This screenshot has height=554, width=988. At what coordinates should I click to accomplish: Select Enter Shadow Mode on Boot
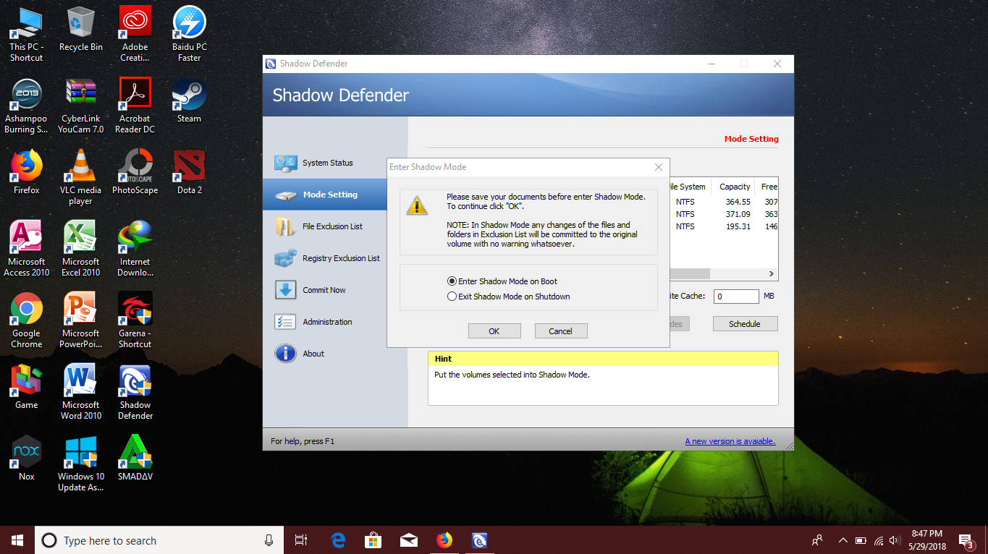tap(451, 281)
